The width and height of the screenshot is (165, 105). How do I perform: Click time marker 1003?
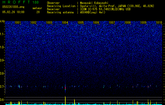(x=49, y=23)
